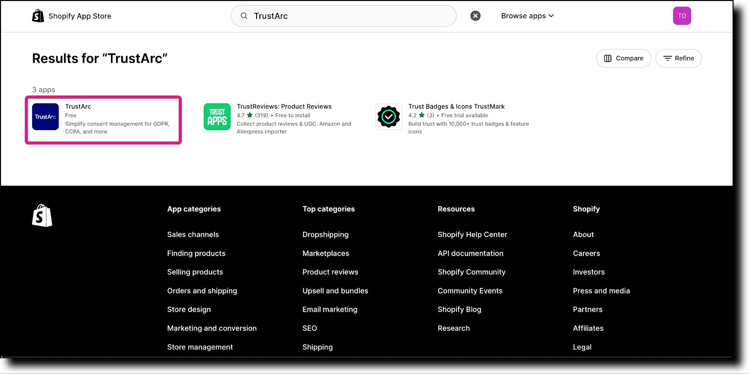Click the Compare button
The image size is (749, 374).
[624, 59]
